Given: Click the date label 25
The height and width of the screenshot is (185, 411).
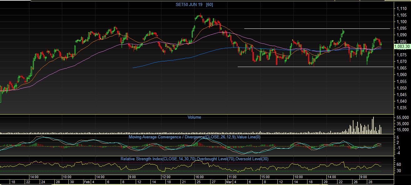Looking at the screenshot, I should 199,182.
